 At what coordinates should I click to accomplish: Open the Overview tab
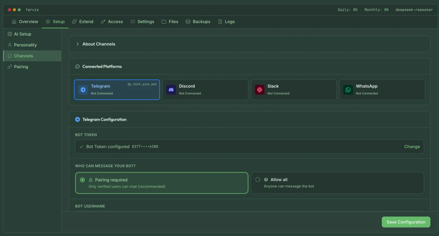[25, 22]
